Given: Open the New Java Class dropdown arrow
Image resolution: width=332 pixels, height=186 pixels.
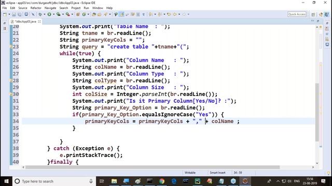Looking at the screenshot, I should pos(88,14).
